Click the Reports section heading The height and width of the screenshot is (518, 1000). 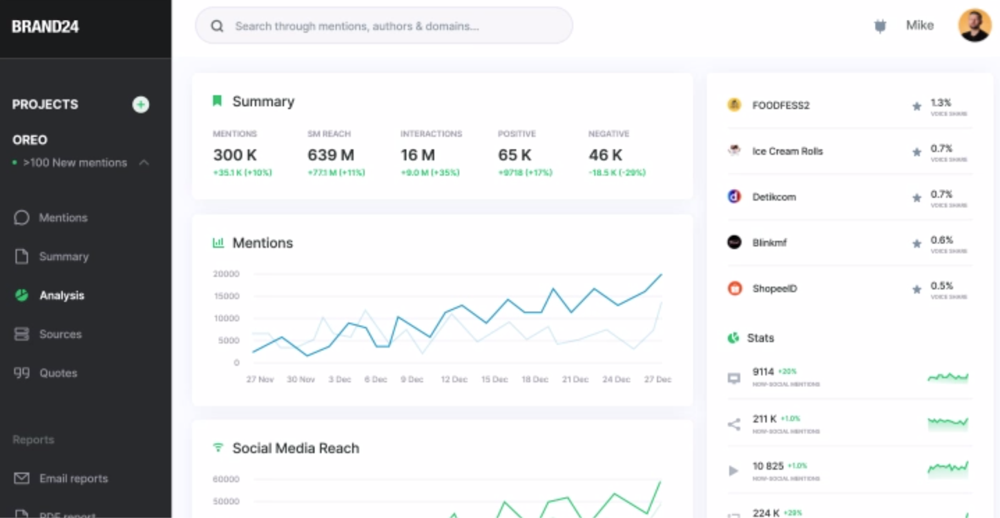click(33, 439)
